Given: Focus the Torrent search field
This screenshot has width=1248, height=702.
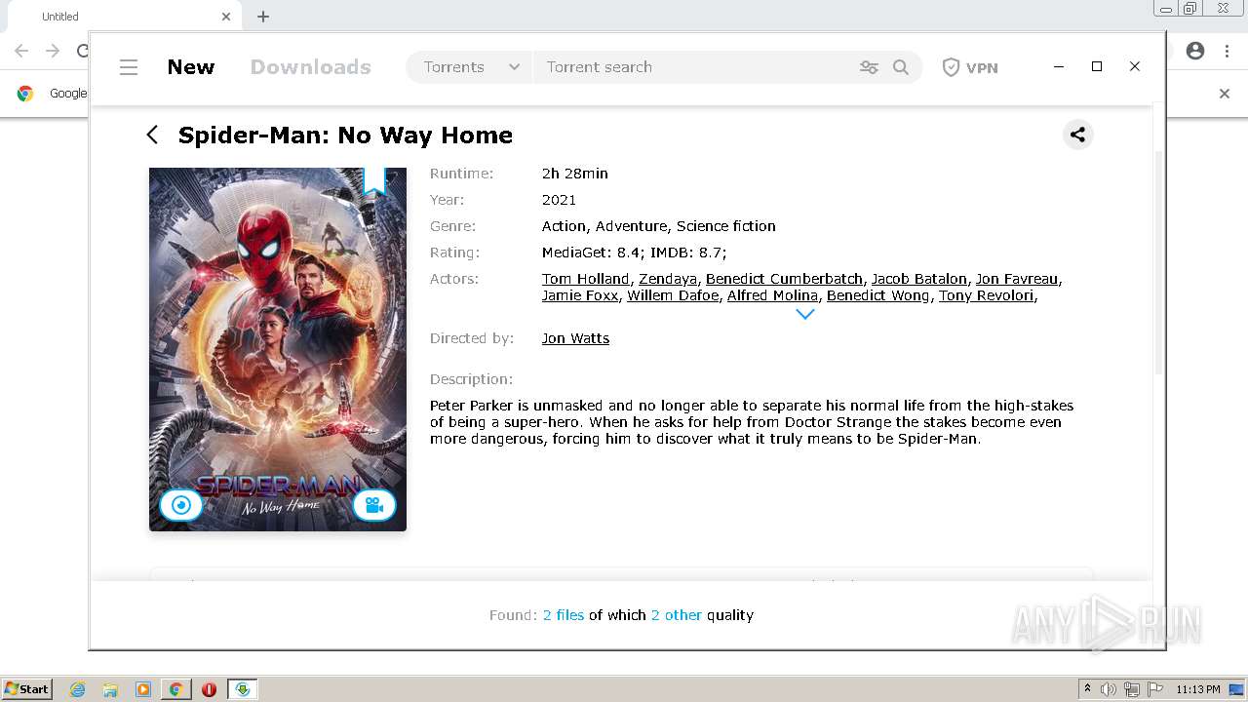Looking at the screenshot, I should [694, 67].
